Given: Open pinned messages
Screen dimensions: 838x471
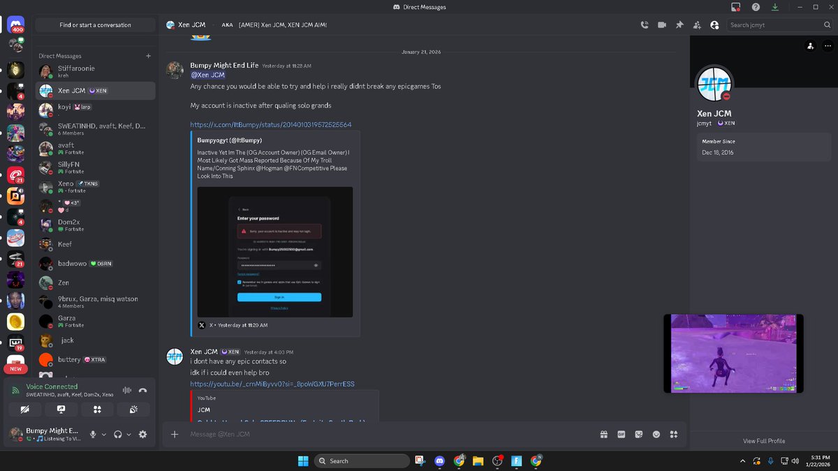Looking at the screenshot, I should pos(679,25).
